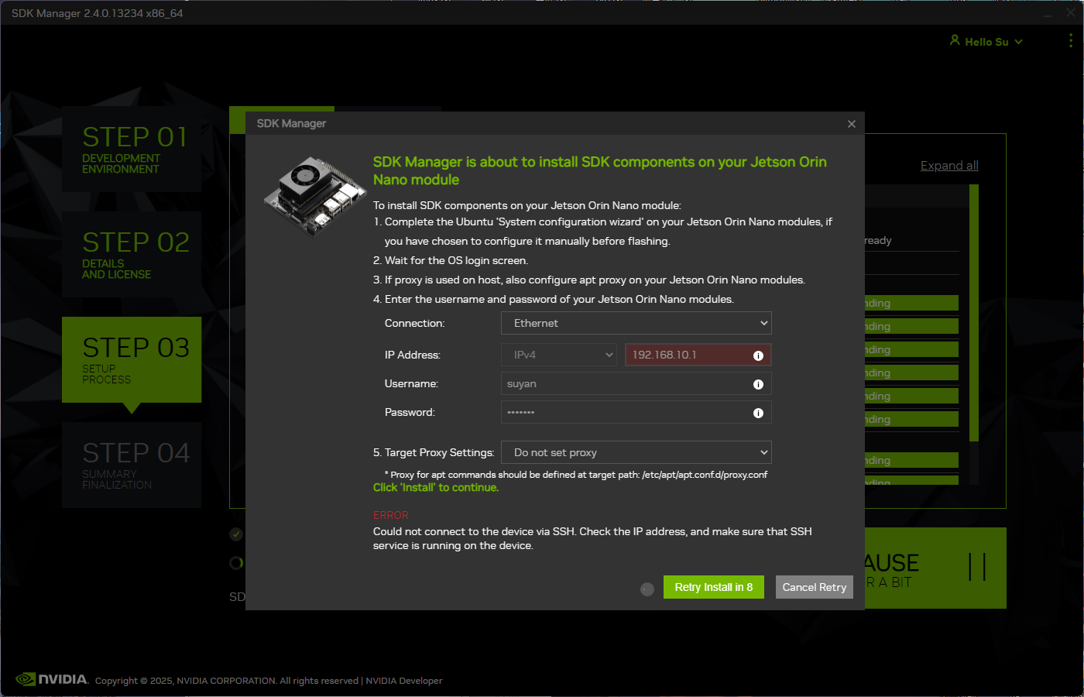Click the NVIDIA logo in footer
The width and height of the screenshot is (1084, 697).
(x=52, y=679)
